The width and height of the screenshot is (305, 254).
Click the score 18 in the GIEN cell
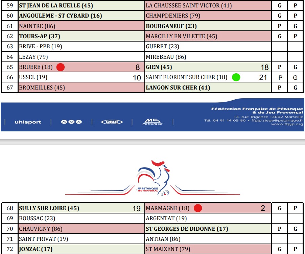coord(264,67)
